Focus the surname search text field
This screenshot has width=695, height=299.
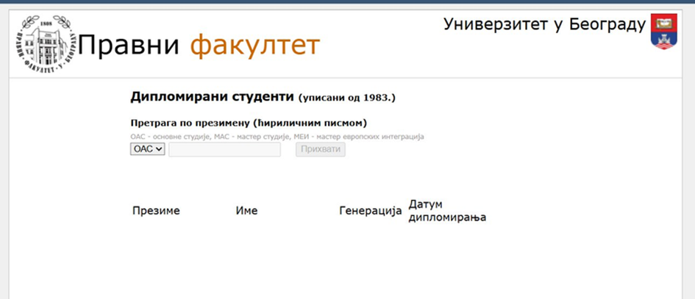pyautogui.click(x=224, y=150)
